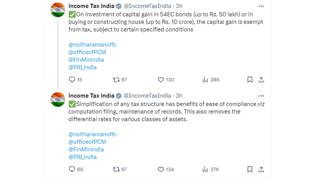Open more options on the first tweet
The width and height of the screenshot is (319, 179).
pyautogui.click(x=261, y=6)
